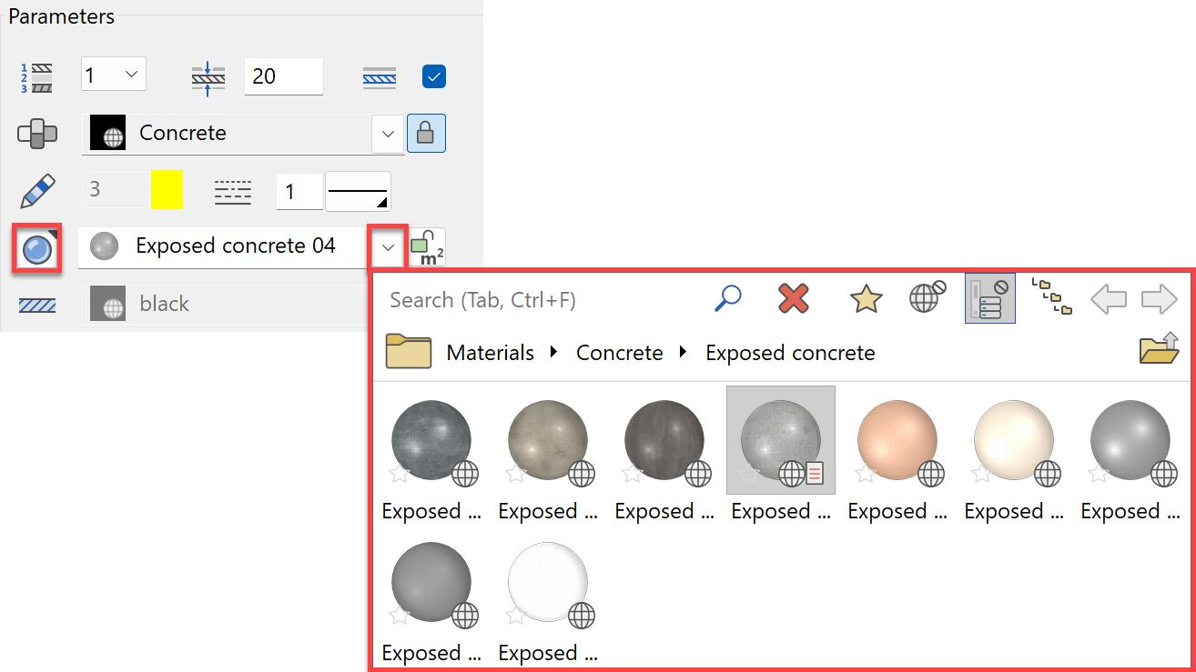This screenshot has height=672, width=1196.
Task: Click the forward navigation arrow
Action: [1159, 299]
